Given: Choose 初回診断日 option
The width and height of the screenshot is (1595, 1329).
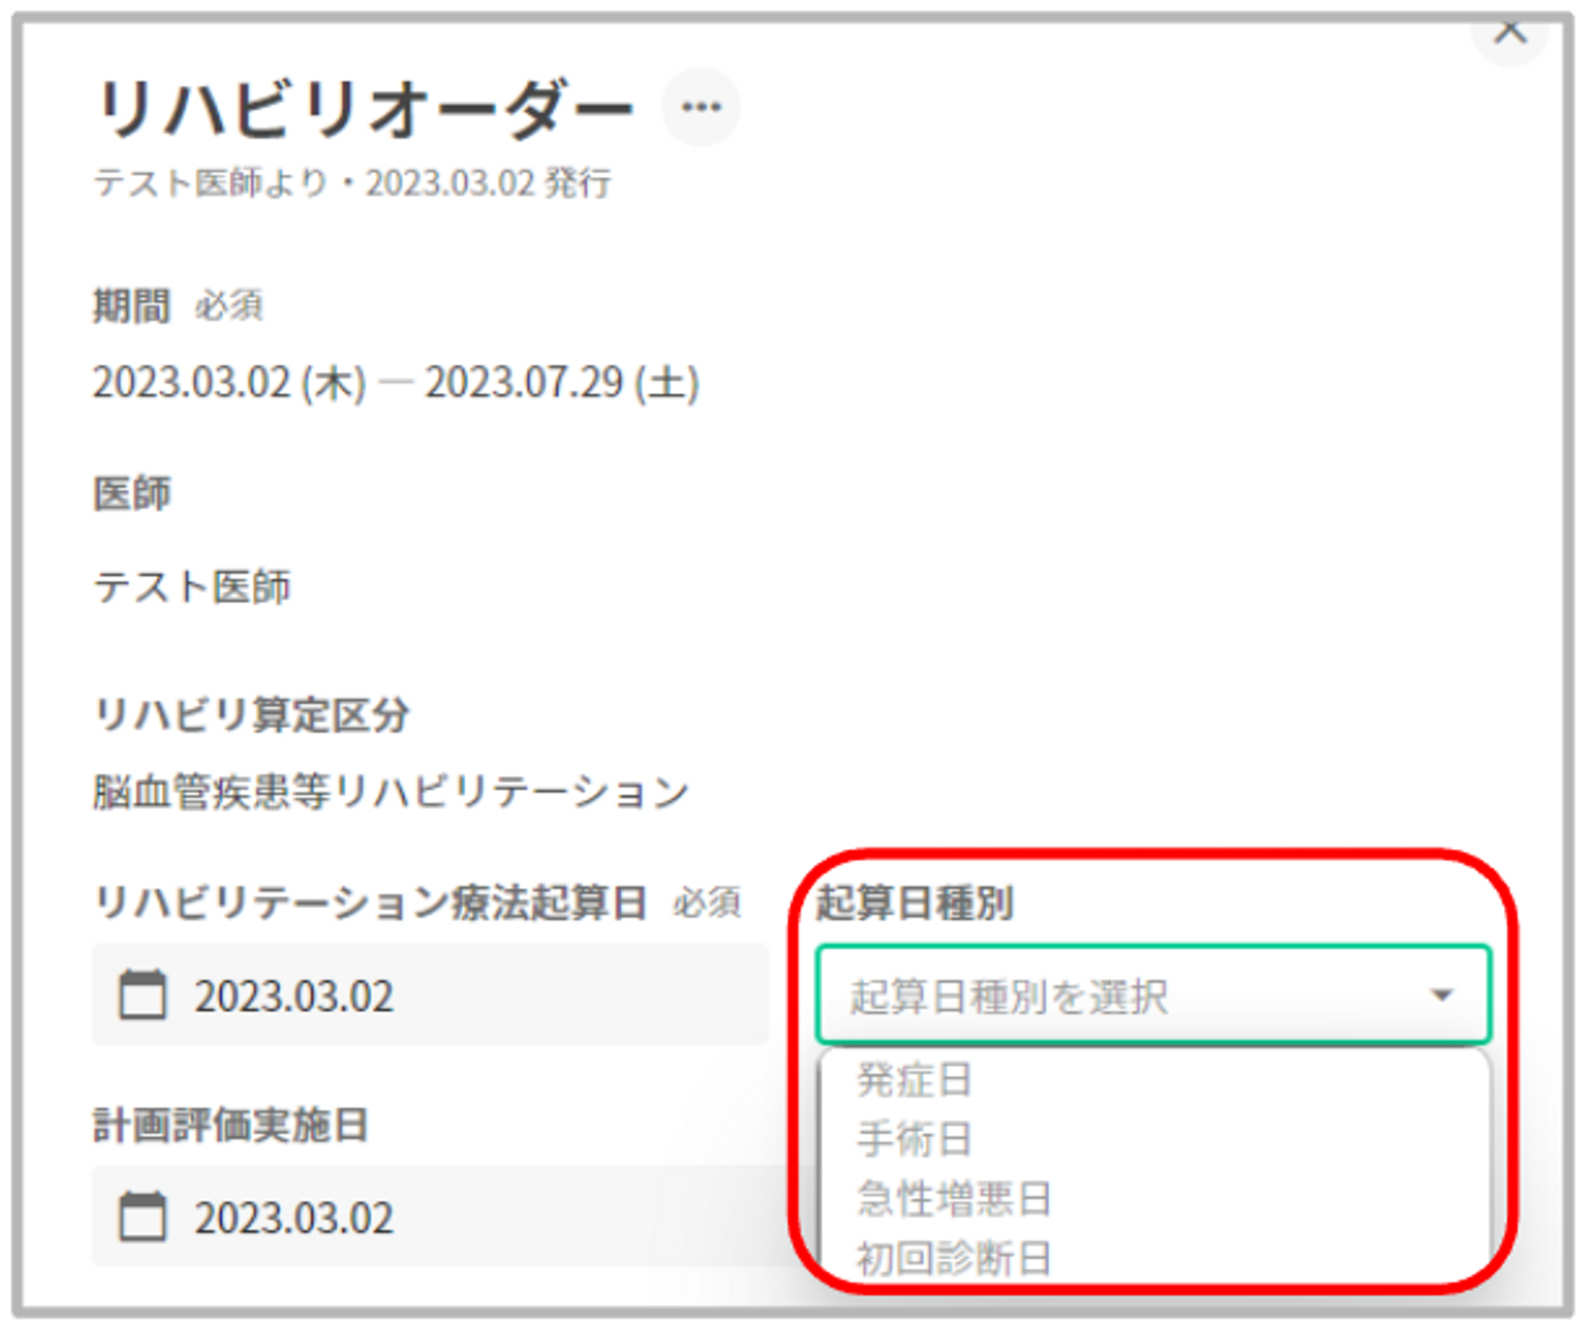Looking at the screenshot, I should tap(954, 1258).
